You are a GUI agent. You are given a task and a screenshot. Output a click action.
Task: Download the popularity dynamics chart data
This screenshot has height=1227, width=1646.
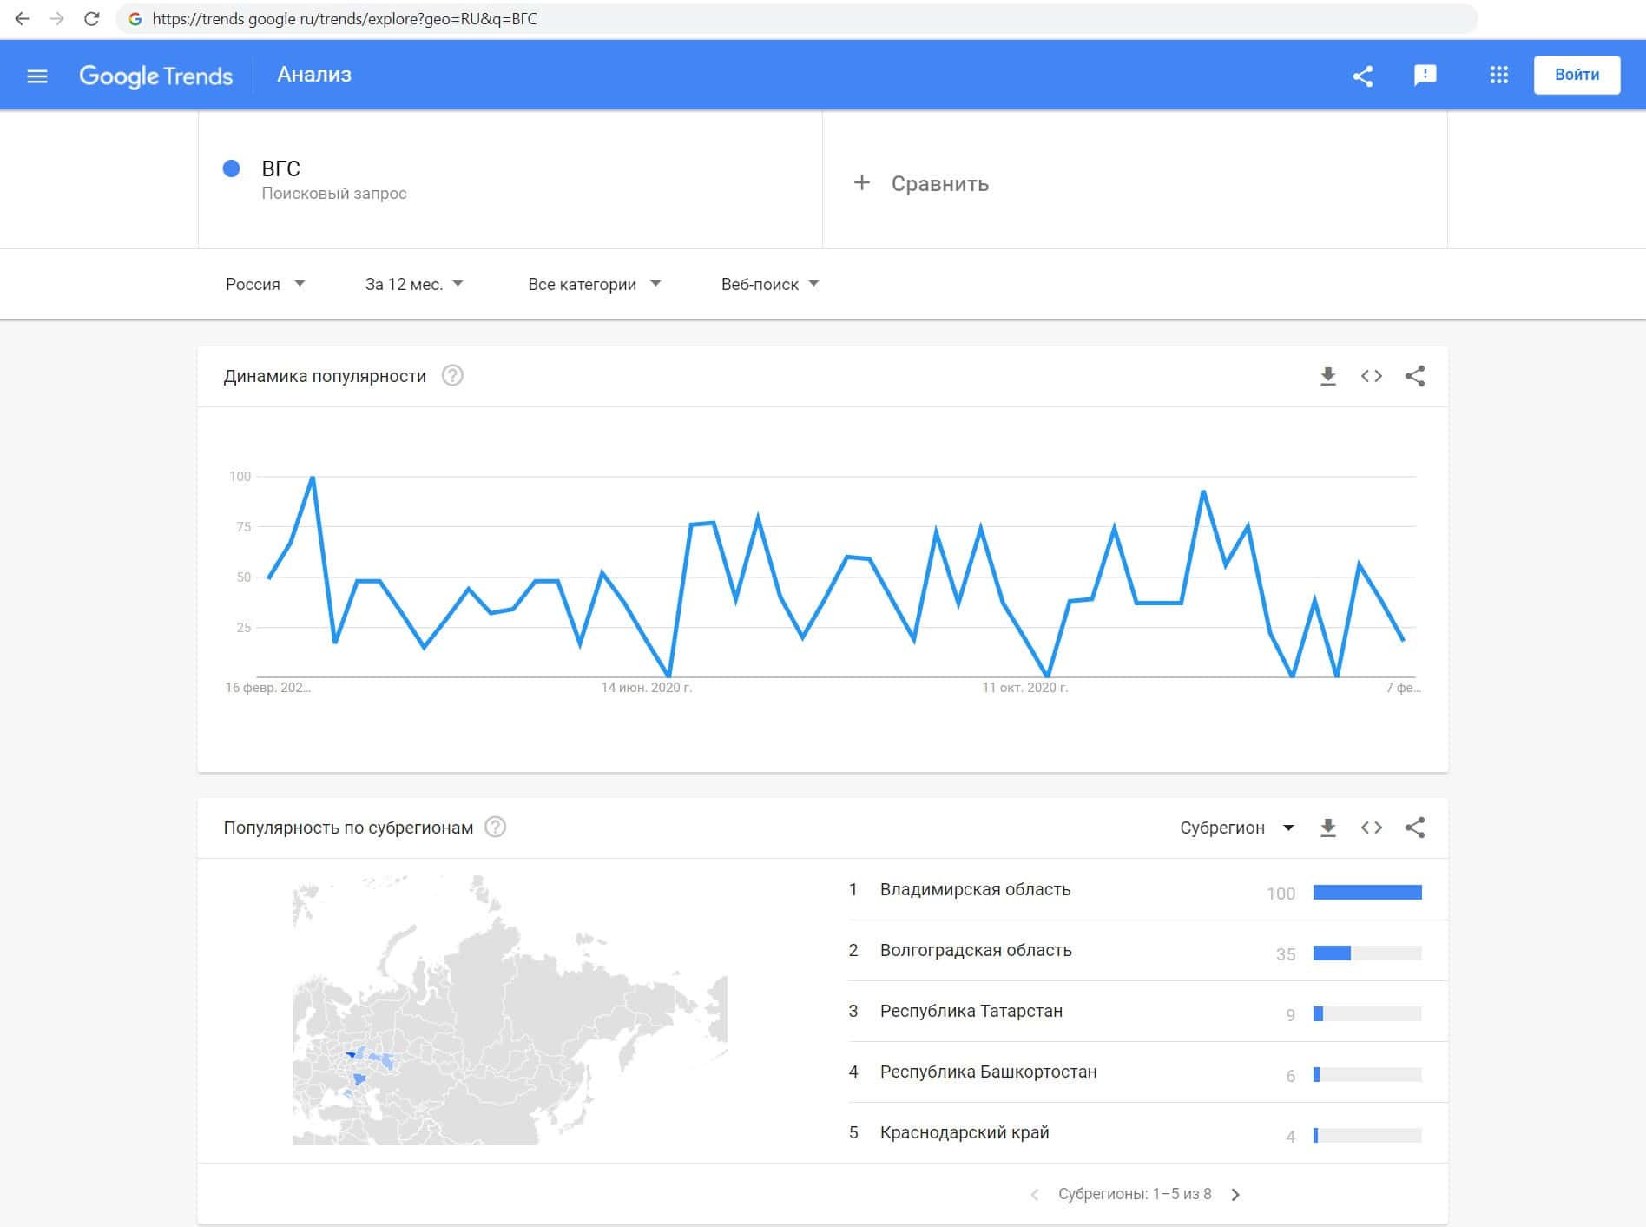point(1327,376)
